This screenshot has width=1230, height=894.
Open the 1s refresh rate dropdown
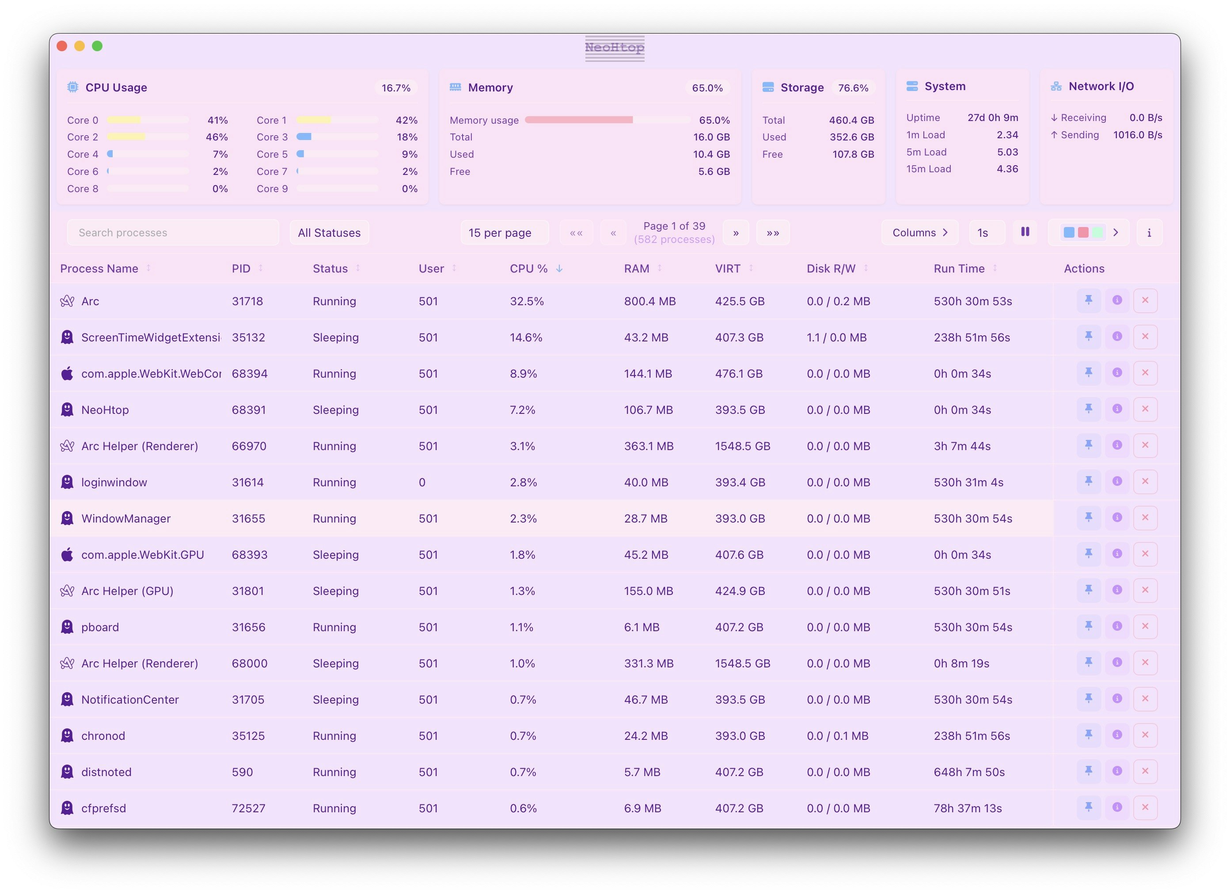(x=987, y=233)
